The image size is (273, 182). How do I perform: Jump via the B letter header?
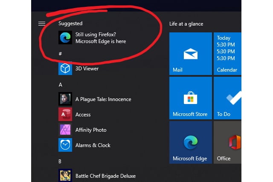[61, 161]
